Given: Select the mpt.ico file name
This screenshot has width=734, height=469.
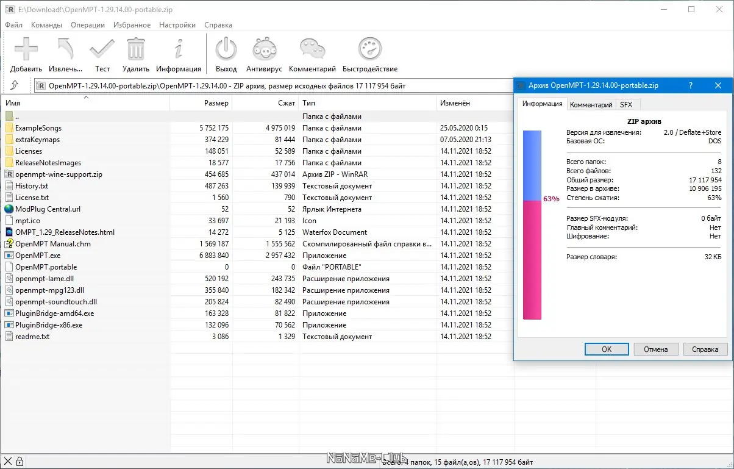Looking at the screenshot, I should 27,221.
